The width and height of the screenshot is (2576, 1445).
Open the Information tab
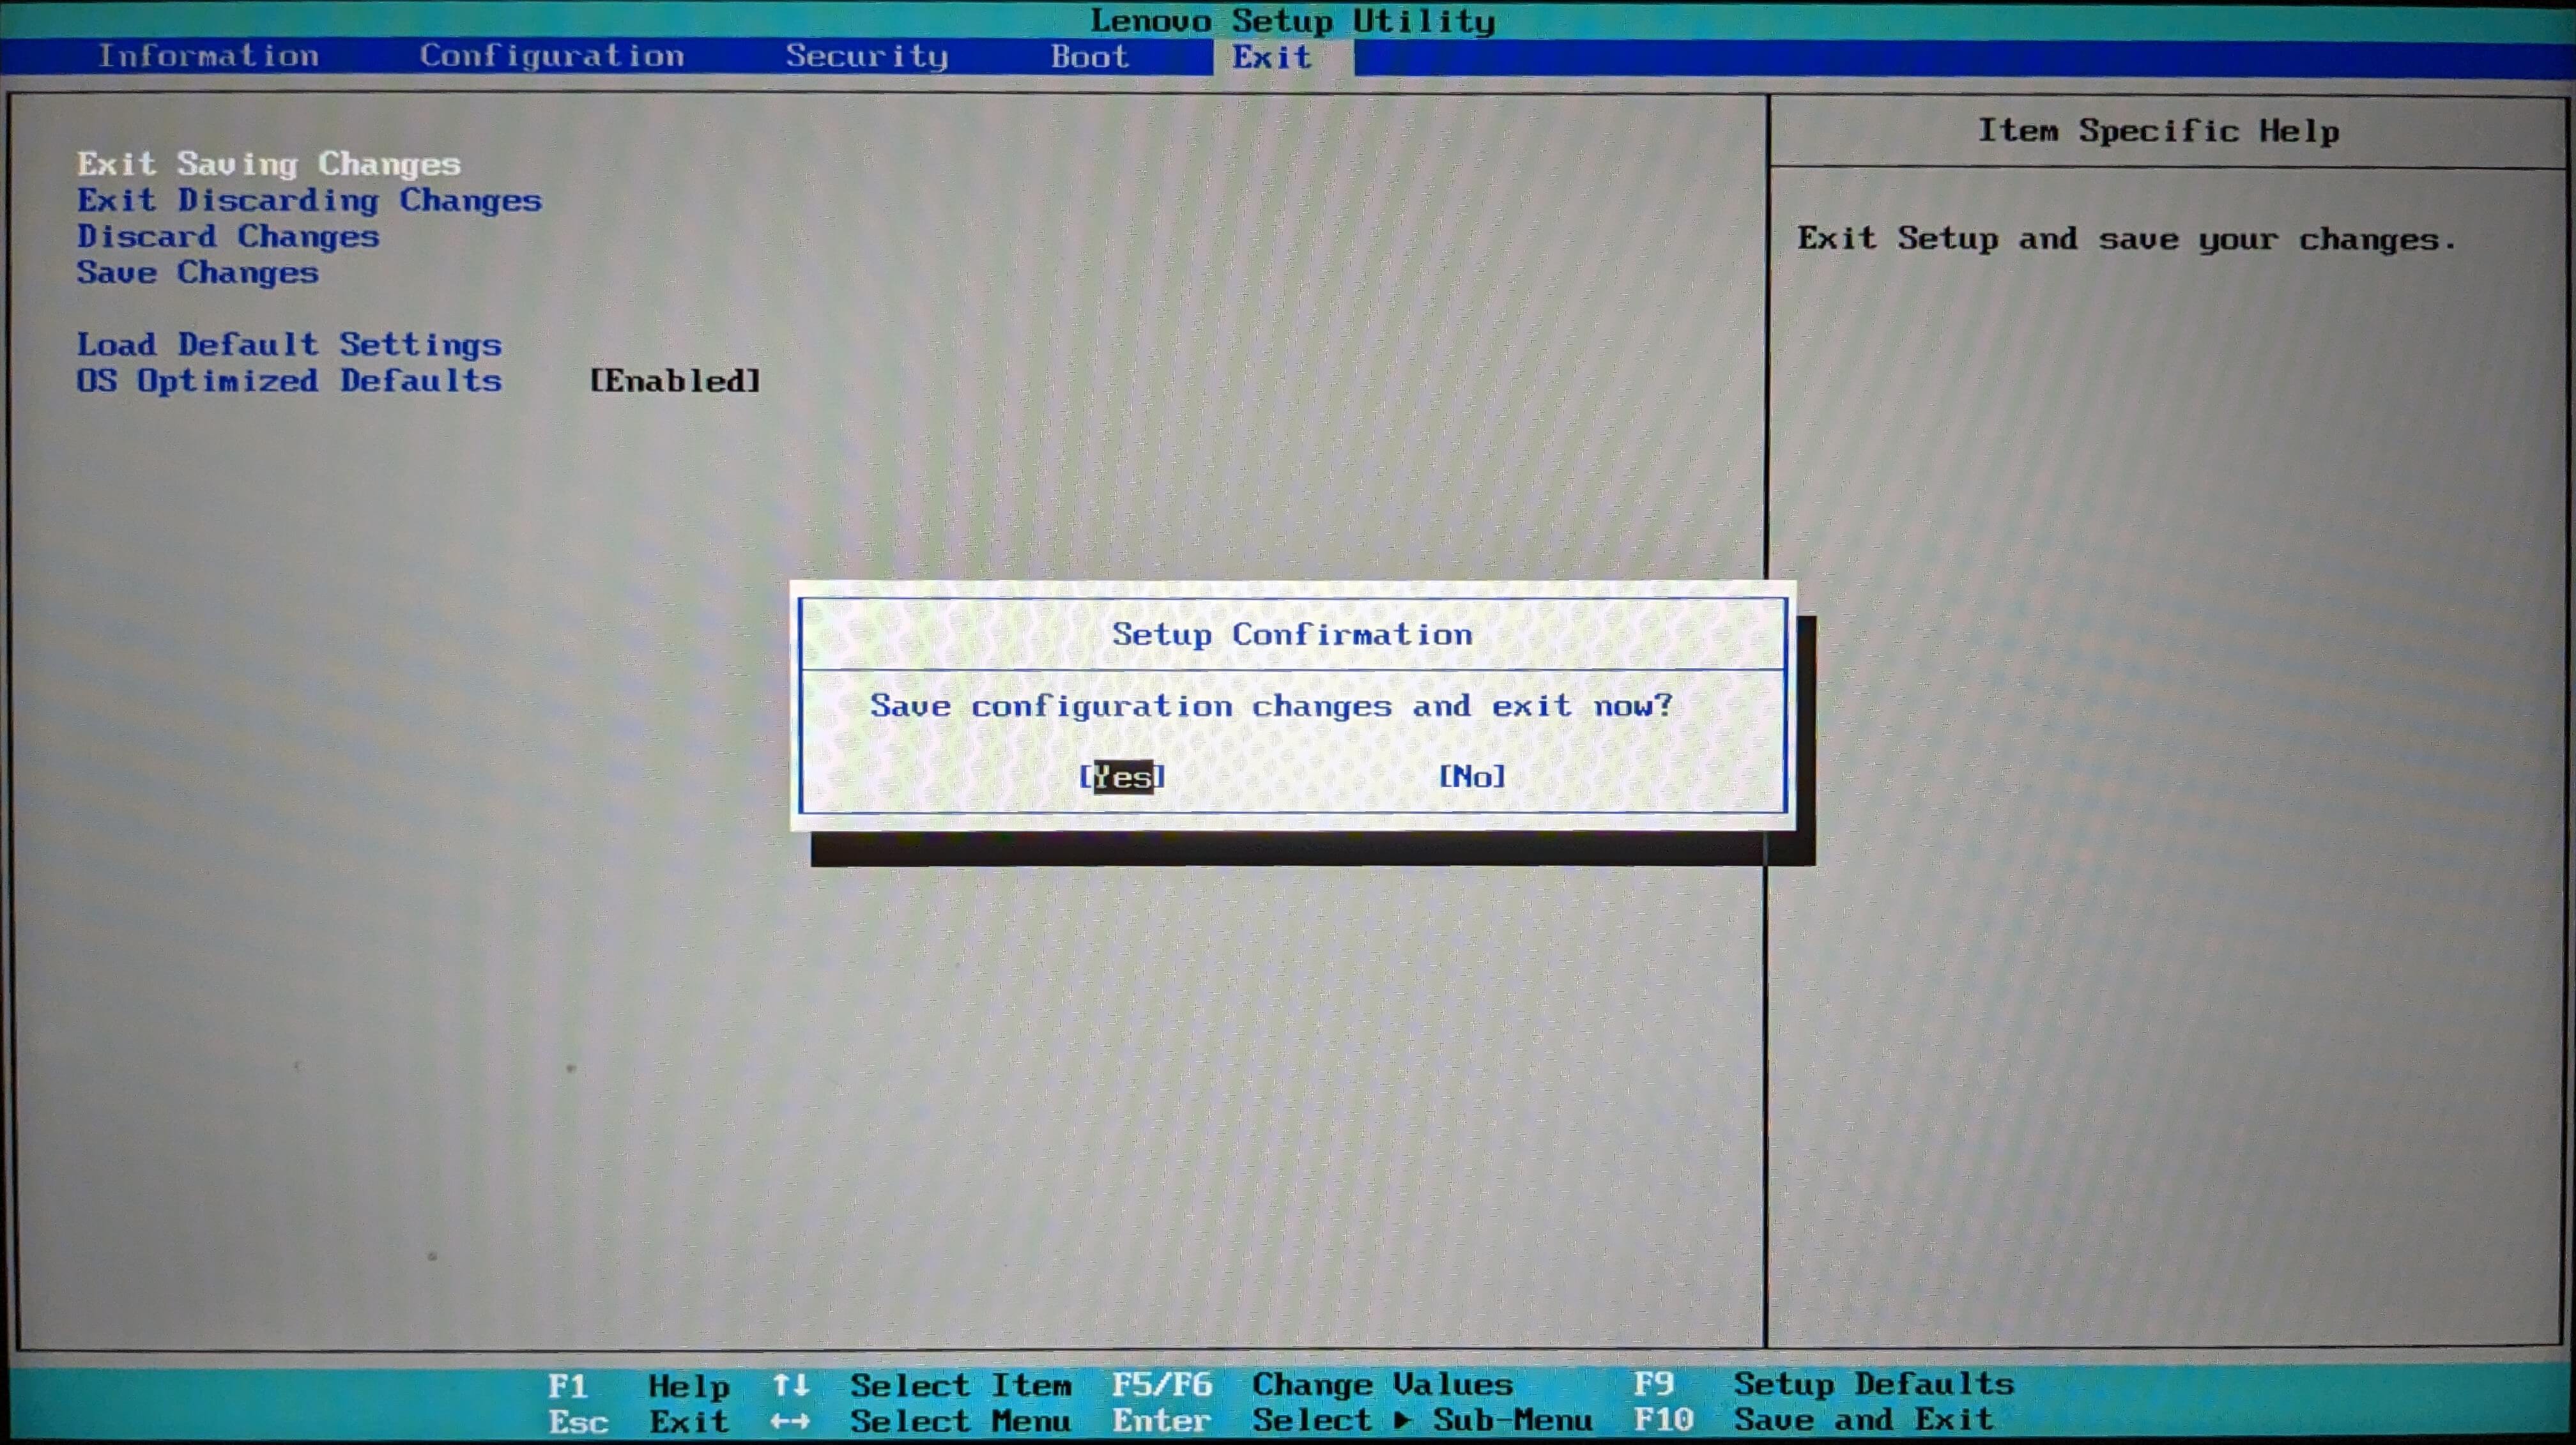point(208,56)
